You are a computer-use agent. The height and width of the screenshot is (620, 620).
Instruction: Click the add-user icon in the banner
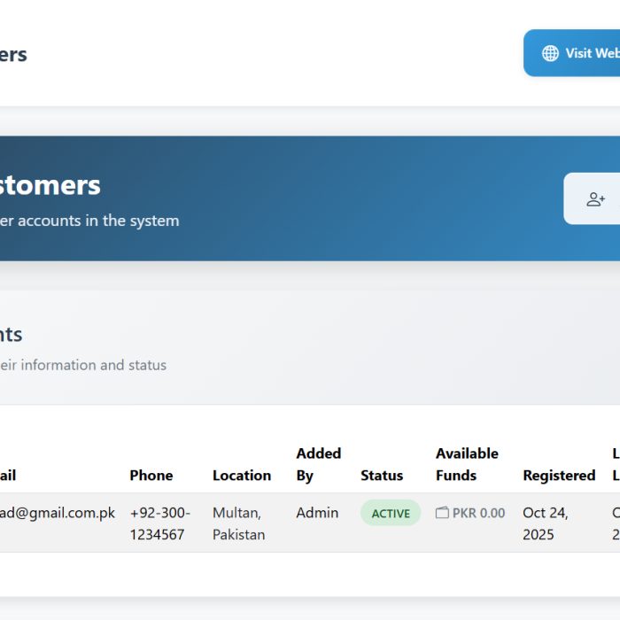point(595,199)
